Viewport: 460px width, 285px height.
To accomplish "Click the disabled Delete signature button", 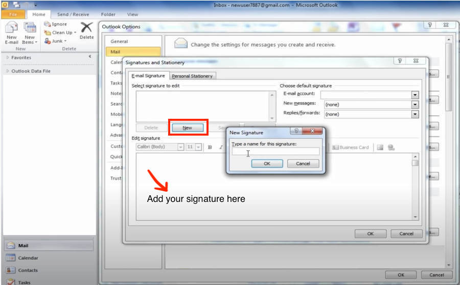I will 151,128.
